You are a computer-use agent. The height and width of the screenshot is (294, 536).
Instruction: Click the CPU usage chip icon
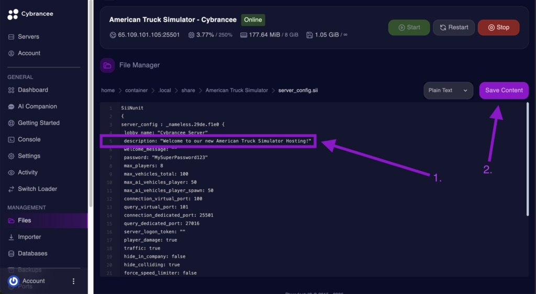point(192,35)
